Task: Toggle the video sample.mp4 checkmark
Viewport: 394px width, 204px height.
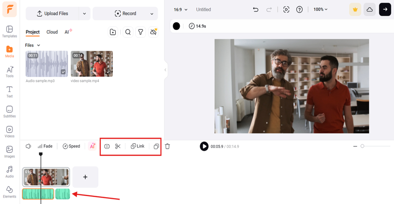Action: [x=108, y=72]
